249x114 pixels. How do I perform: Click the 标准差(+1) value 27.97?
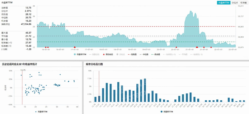pyautogui.click(x=28, y=43)
